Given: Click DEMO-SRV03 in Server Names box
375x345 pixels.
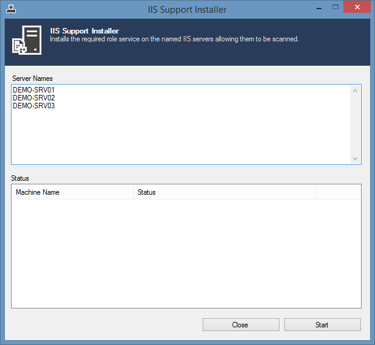Looking at the screenshot, I should pyautogui.click(x=33, y=106).
